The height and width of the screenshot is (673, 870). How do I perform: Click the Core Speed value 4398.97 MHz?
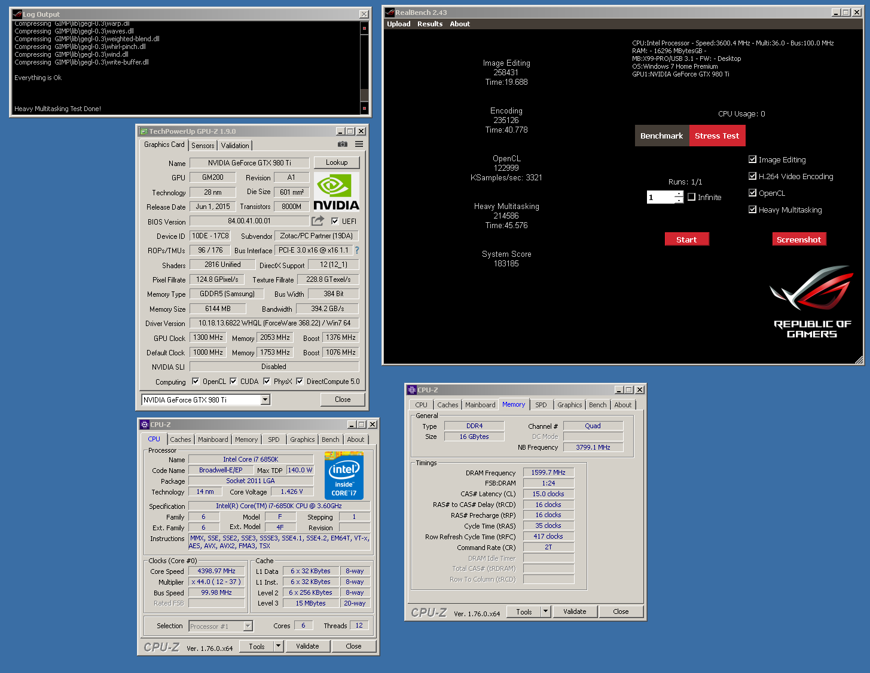pos(216,571)
